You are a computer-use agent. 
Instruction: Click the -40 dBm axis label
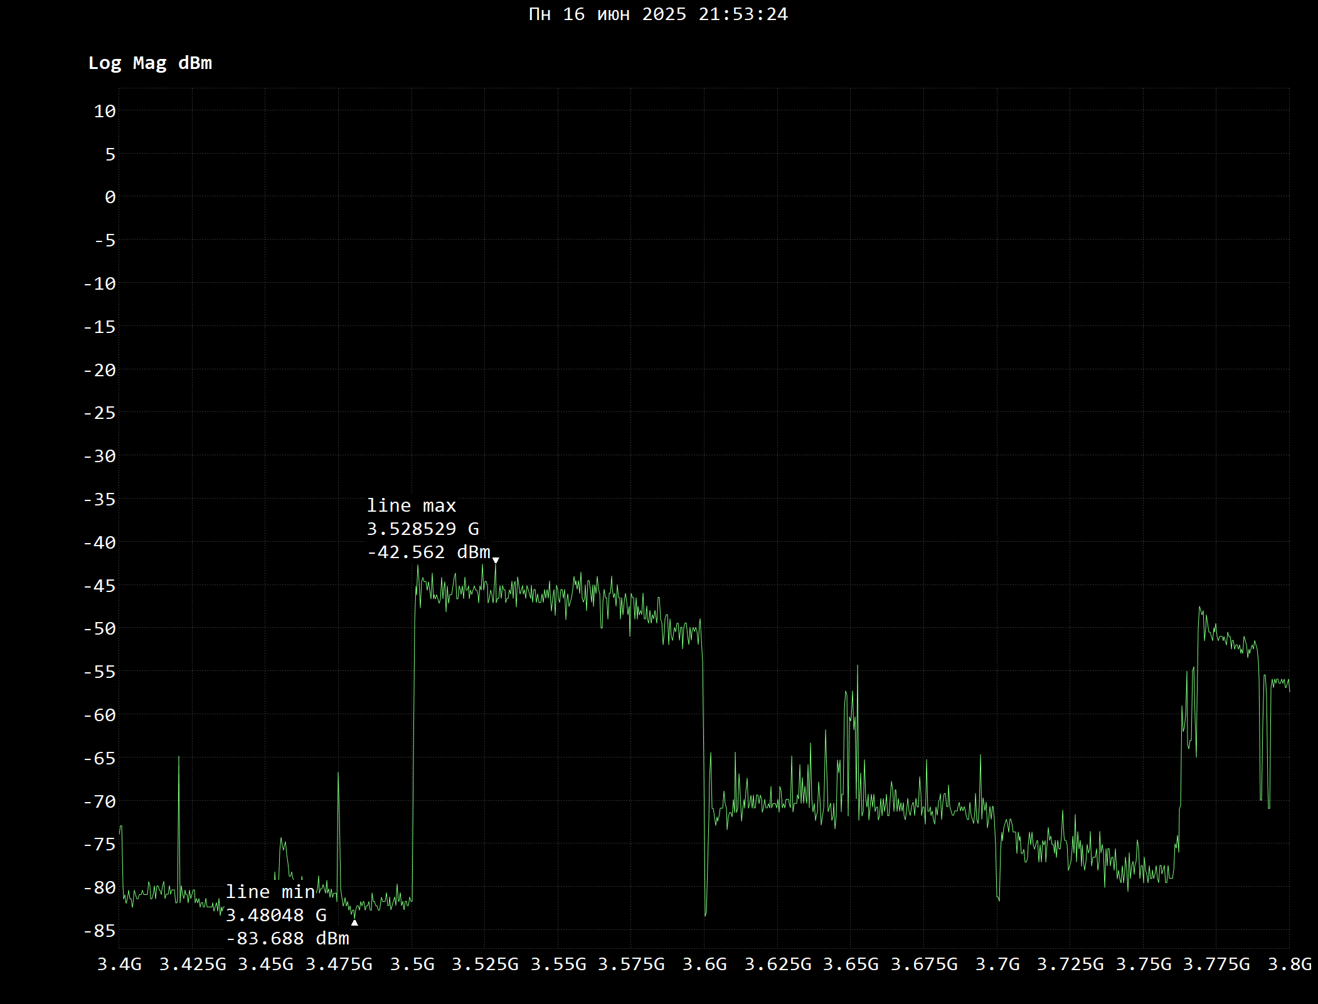(x=100, y=542)
